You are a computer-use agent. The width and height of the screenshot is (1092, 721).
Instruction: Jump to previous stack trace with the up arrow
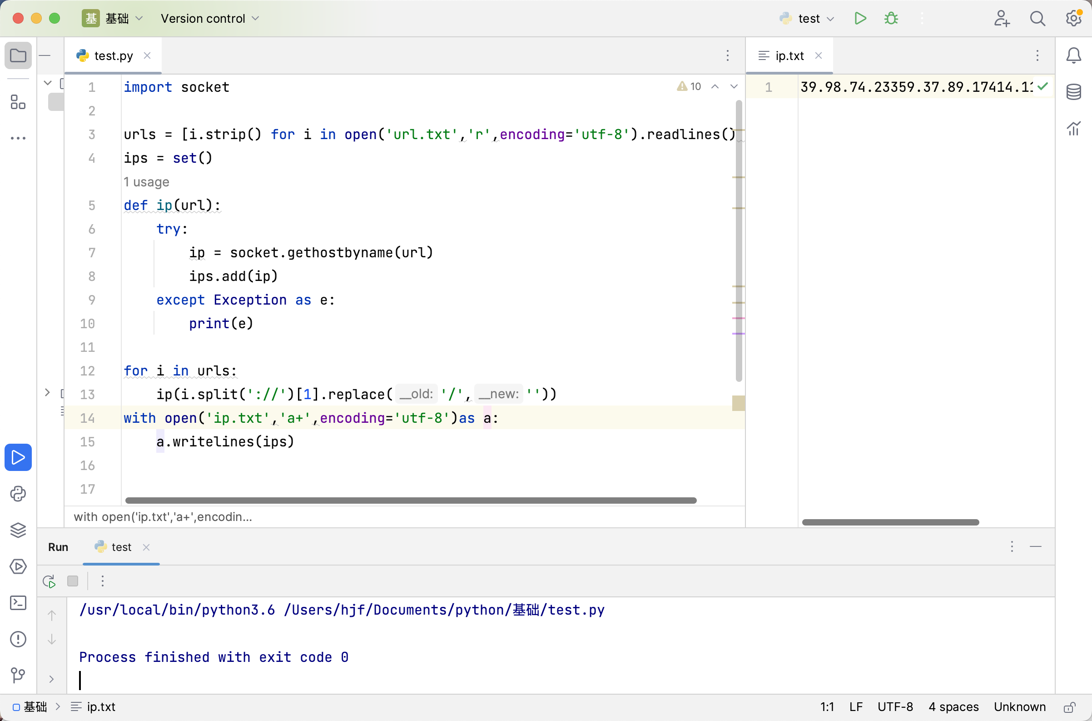[x=52, y=615]
